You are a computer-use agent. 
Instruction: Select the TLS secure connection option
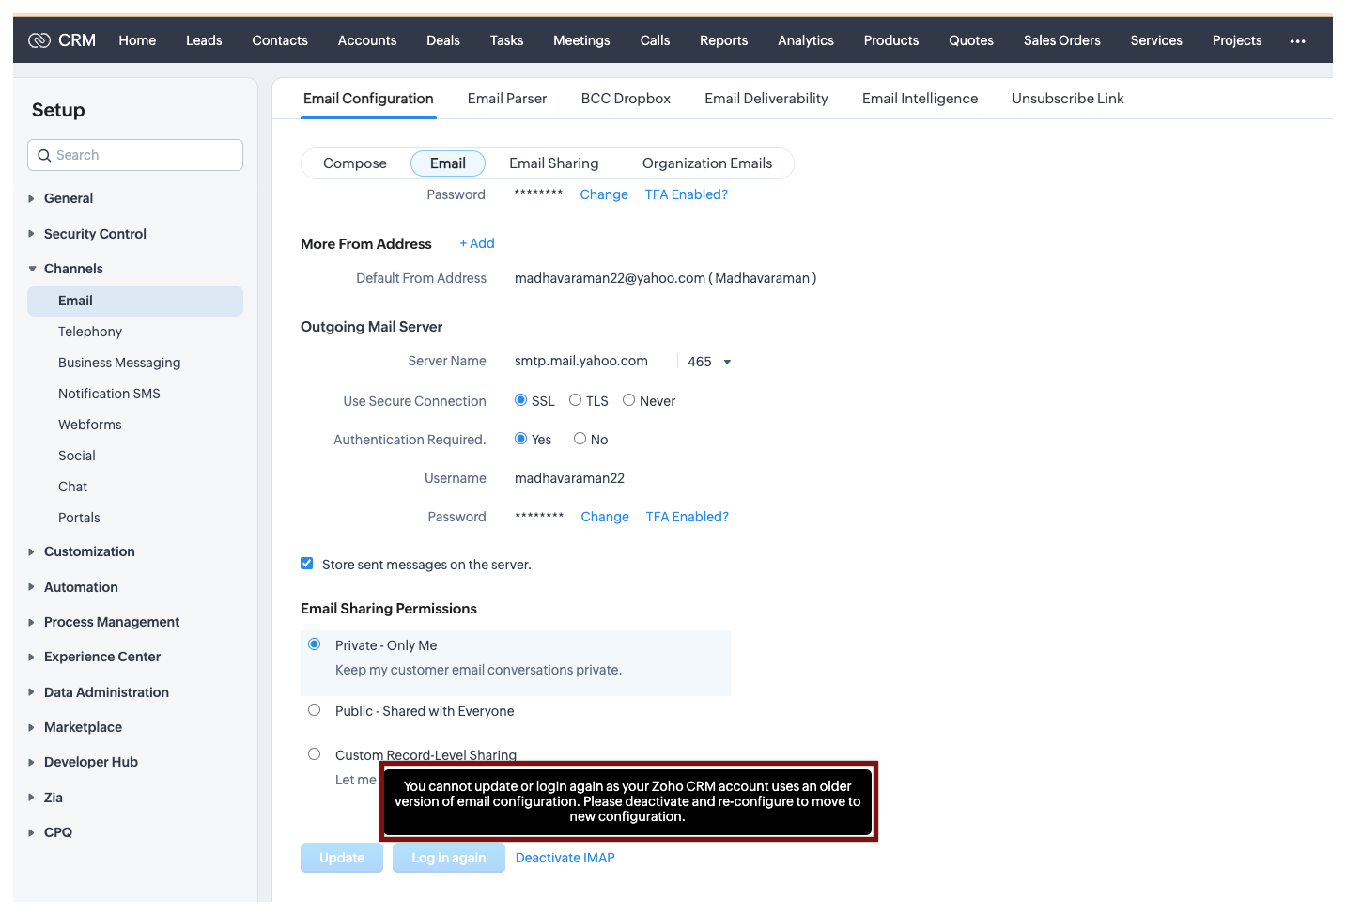click(576, 400)
